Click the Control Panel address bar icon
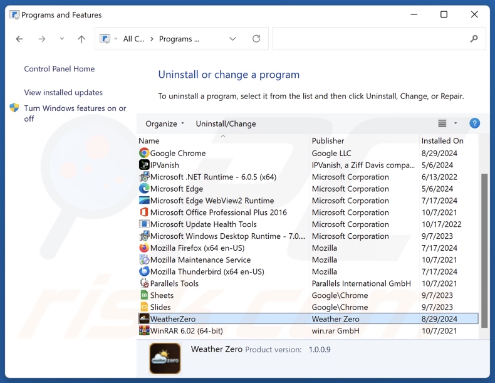Viewport: 495px width, 383px height. tap(105, 39)
